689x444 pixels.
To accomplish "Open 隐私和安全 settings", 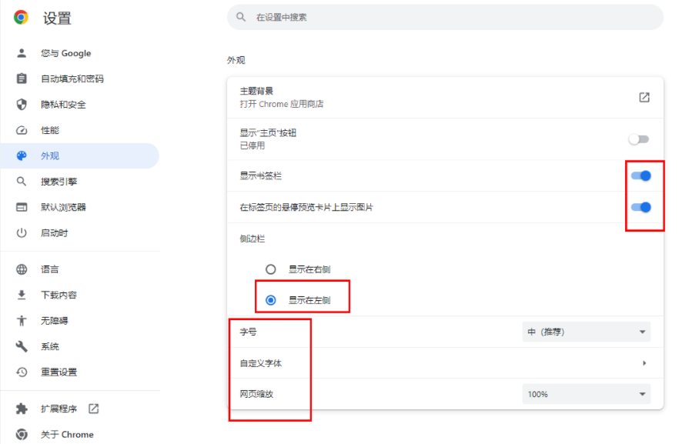I will pos(80,105).
